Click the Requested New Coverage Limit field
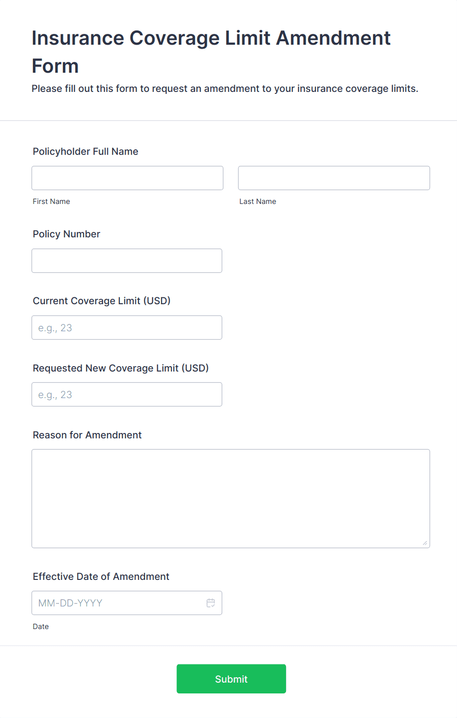This screenshot has height=718, width=457. click(127, 394)
